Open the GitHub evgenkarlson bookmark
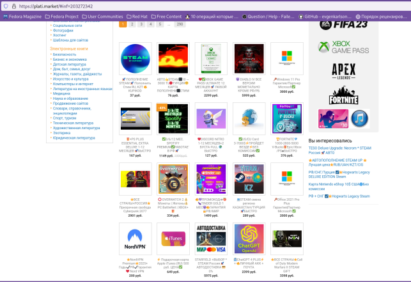The width and height of the screenshot is (411, 282). (x=325, y=17)
